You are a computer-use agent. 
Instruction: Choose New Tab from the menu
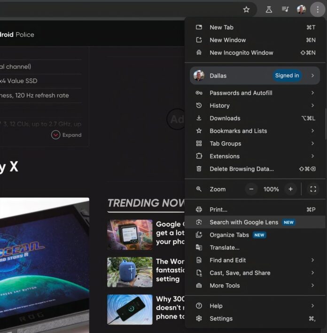pos(255,27)
